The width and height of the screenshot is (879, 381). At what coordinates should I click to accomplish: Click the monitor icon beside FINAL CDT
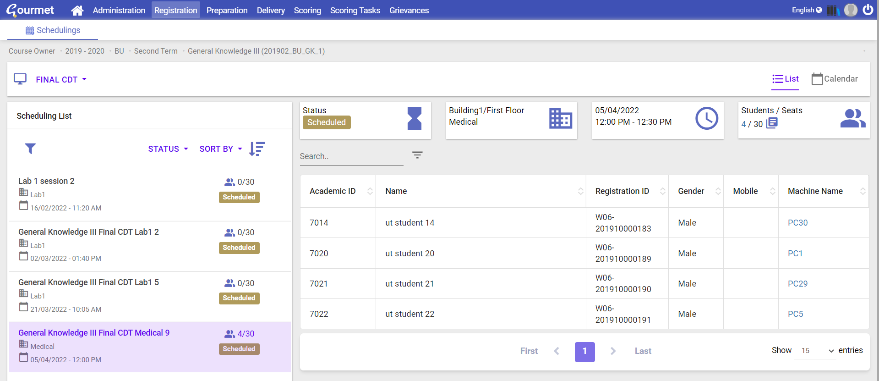[20, 79]
